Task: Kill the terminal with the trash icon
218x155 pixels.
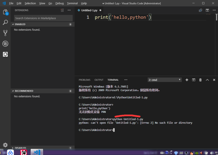Action: pyautogui.click(x=200, y=80)
